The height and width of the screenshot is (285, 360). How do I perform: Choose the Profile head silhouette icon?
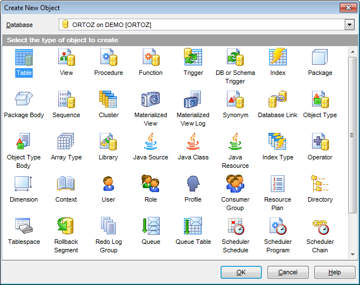point(193,184)
